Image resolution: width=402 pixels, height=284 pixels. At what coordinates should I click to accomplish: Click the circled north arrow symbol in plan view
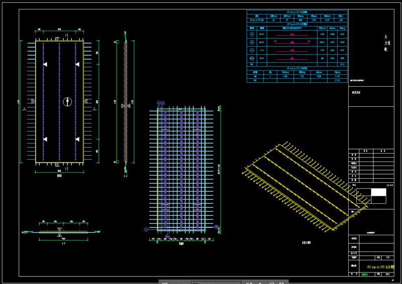67,102
